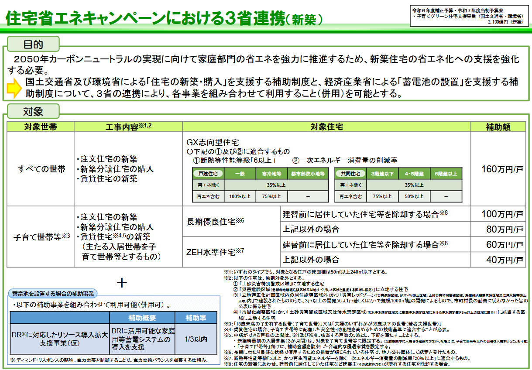
Task: Click the 蓄電池を設置する場合の補助事業 label
Action: tap(54, 293)
